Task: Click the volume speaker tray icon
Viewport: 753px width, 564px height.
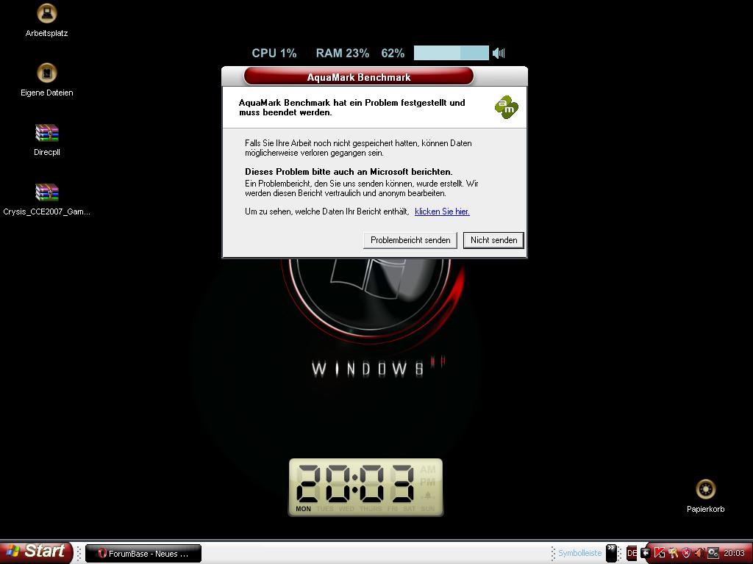Action: [x=700, y=553]
